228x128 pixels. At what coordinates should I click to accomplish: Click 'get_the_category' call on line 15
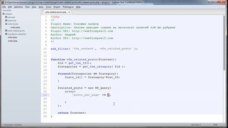[97, 66]
